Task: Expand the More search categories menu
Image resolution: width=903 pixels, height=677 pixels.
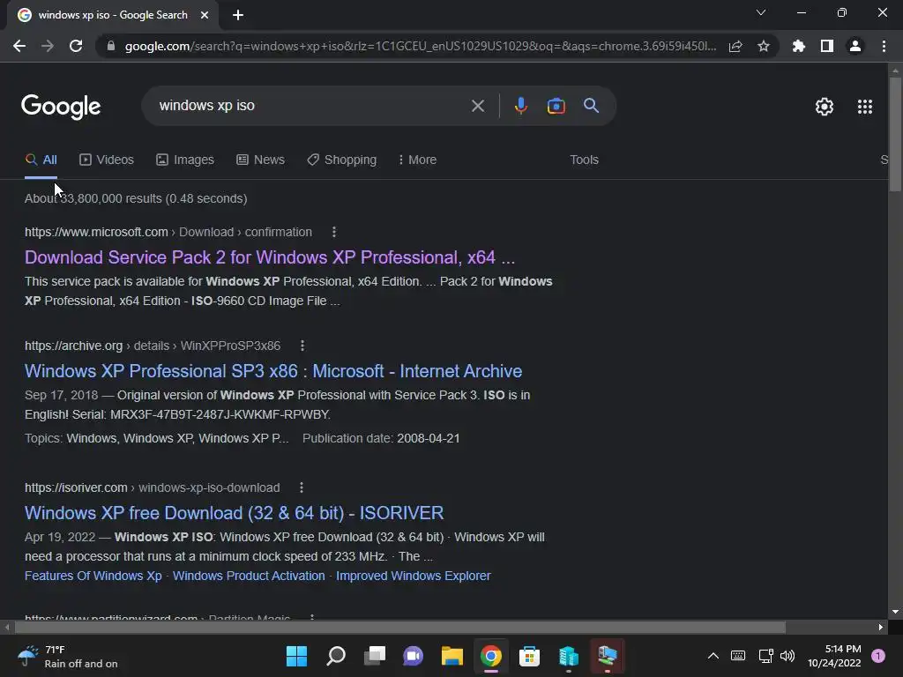Action: pyautogui.click(x=417, y=160)
